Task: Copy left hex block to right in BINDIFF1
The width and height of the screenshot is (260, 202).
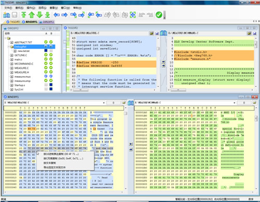Action: coord(131,149)
